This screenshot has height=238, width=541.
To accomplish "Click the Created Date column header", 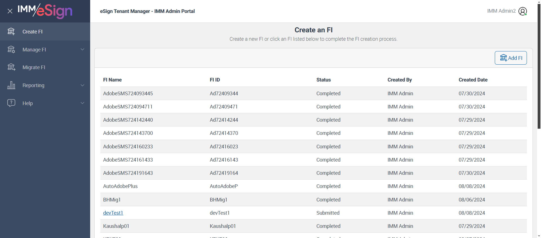I will tap(473, 80).
